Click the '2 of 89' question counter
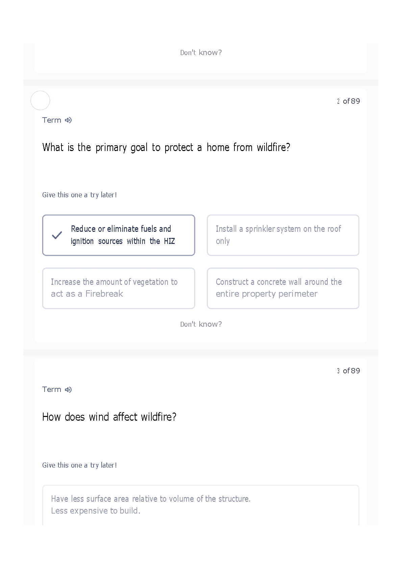This screenshot has height=569, width=402. coord(348,101)
